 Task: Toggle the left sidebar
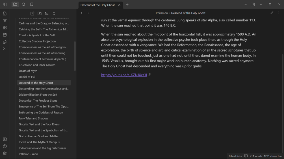5,5
